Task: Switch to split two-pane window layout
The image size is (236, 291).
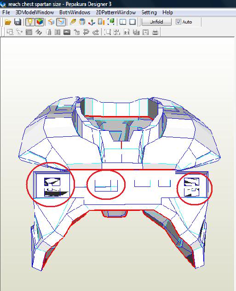Action: [x=123, y=22]
